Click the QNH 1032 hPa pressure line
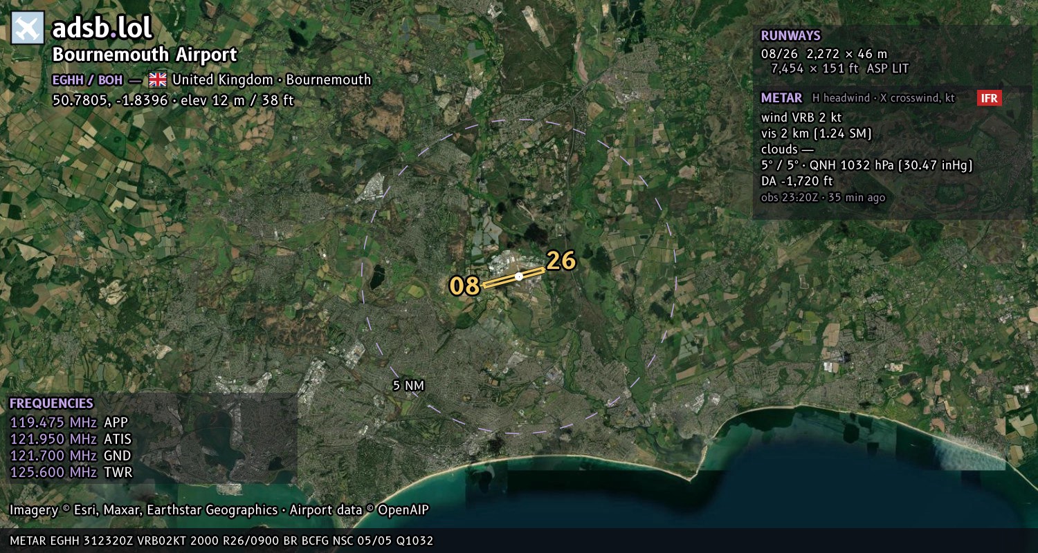This screenshot has height=553, width=1038. [x=866, y=165]
